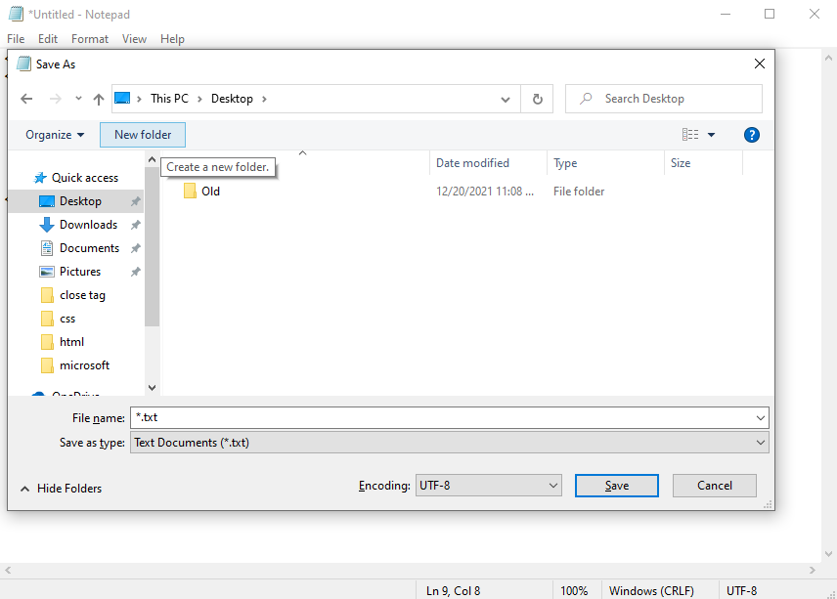Select the close tag folder in sidebar
837x599 pixels.
click(76, 295)
